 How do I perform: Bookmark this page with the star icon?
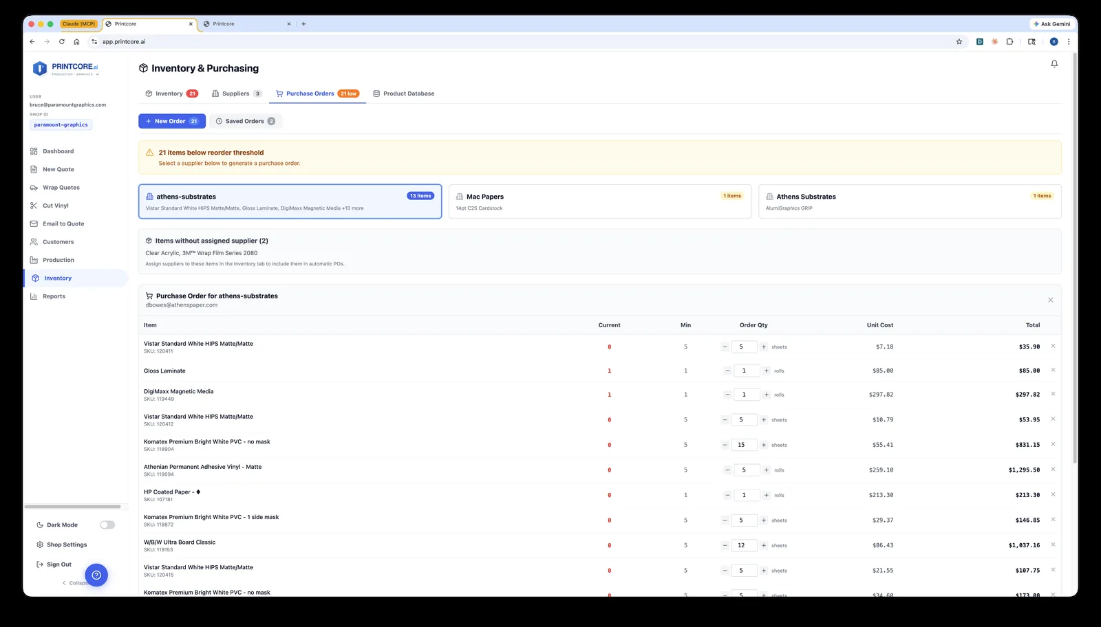(x=959, y=42)
